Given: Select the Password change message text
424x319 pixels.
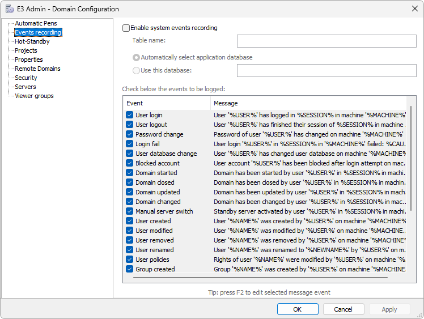Looking at the screenshot, I should coord(308,134).
